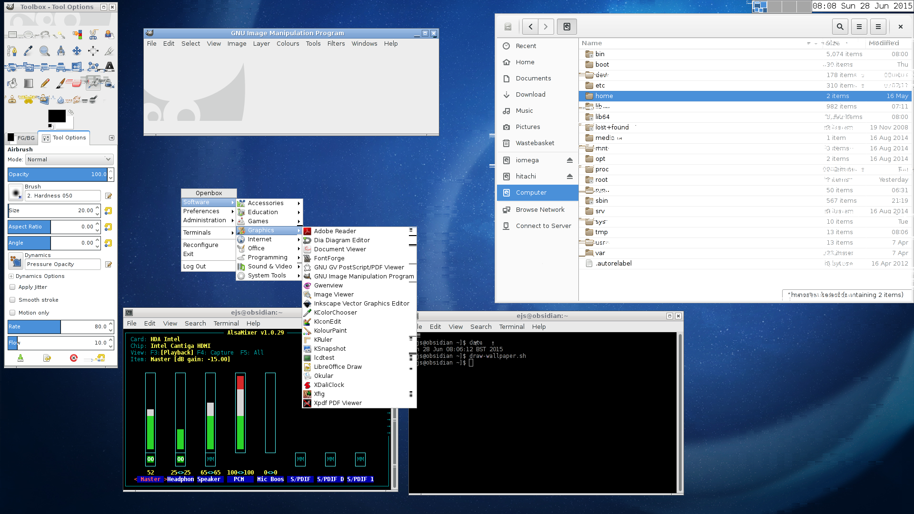Eject the iomega drive
The image size is (914, 514).
[x=569, y=160]
